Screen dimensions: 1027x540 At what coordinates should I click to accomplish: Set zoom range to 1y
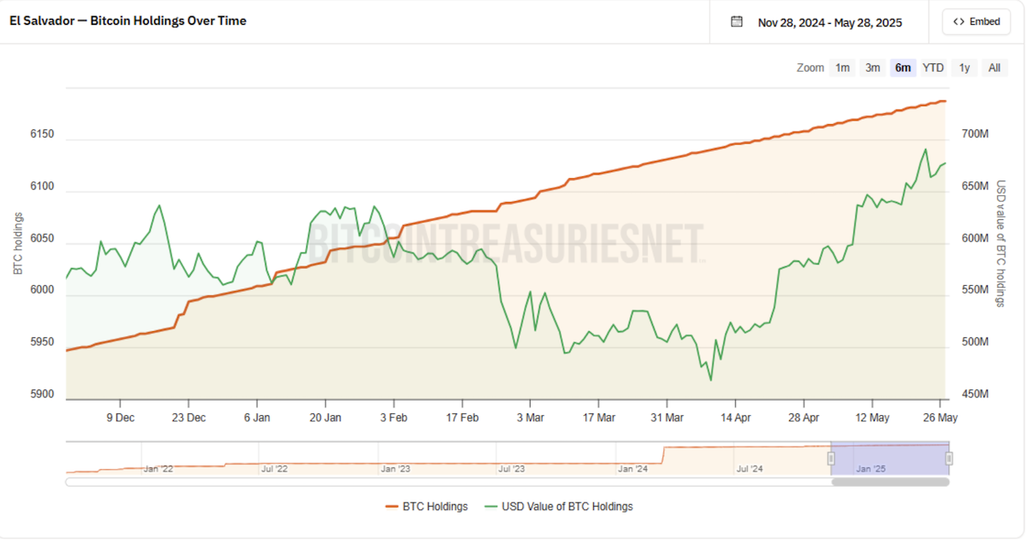click(x=965, y=68)
